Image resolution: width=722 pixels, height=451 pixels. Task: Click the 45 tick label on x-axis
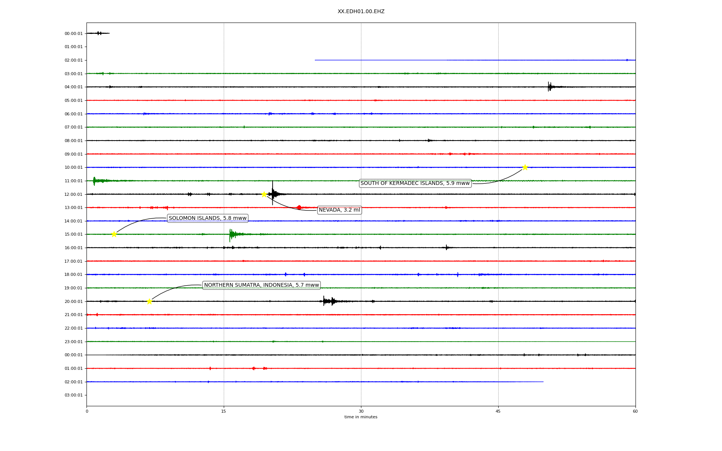[498, 411]
